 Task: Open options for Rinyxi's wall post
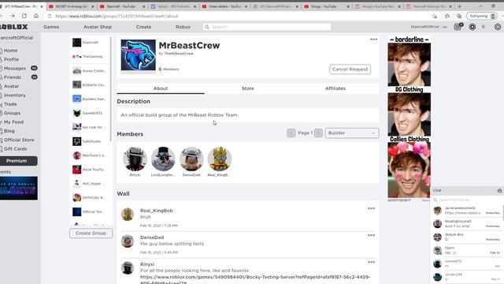[371, 262]
